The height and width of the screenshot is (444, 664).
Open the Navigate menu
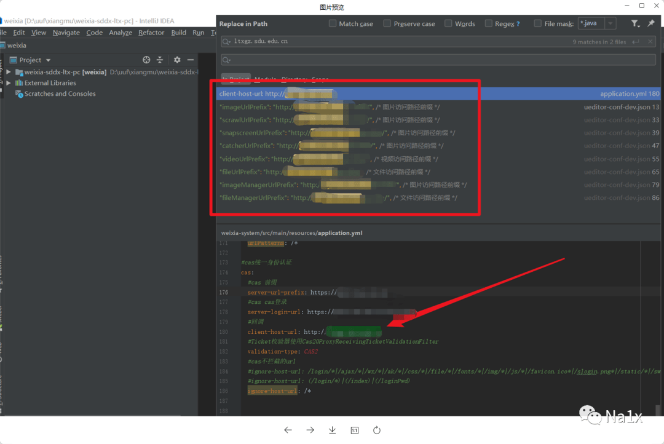tap(66, 33)
